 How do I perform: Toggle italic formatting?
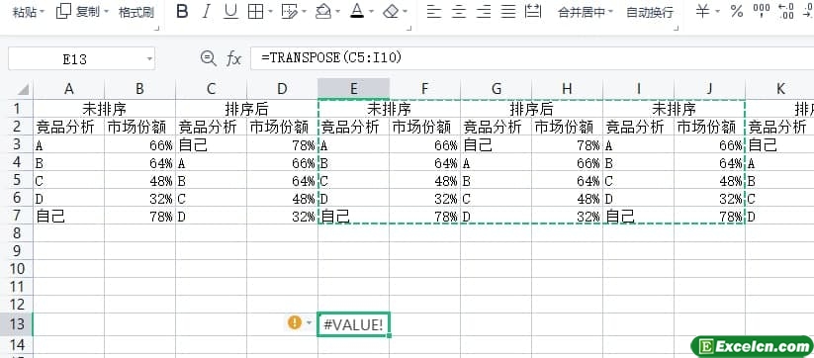(207, 12)
